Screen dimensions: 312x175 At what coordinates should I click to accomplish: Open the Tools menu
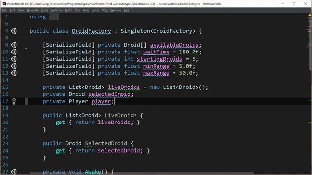click(x=96, y=10)
